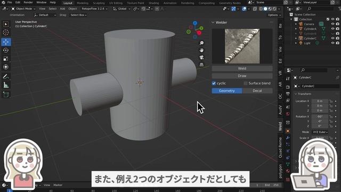Viewport: 341px width, 192px height.
Task: Open the Weld sidebar tab
Action: click(280, 126)
